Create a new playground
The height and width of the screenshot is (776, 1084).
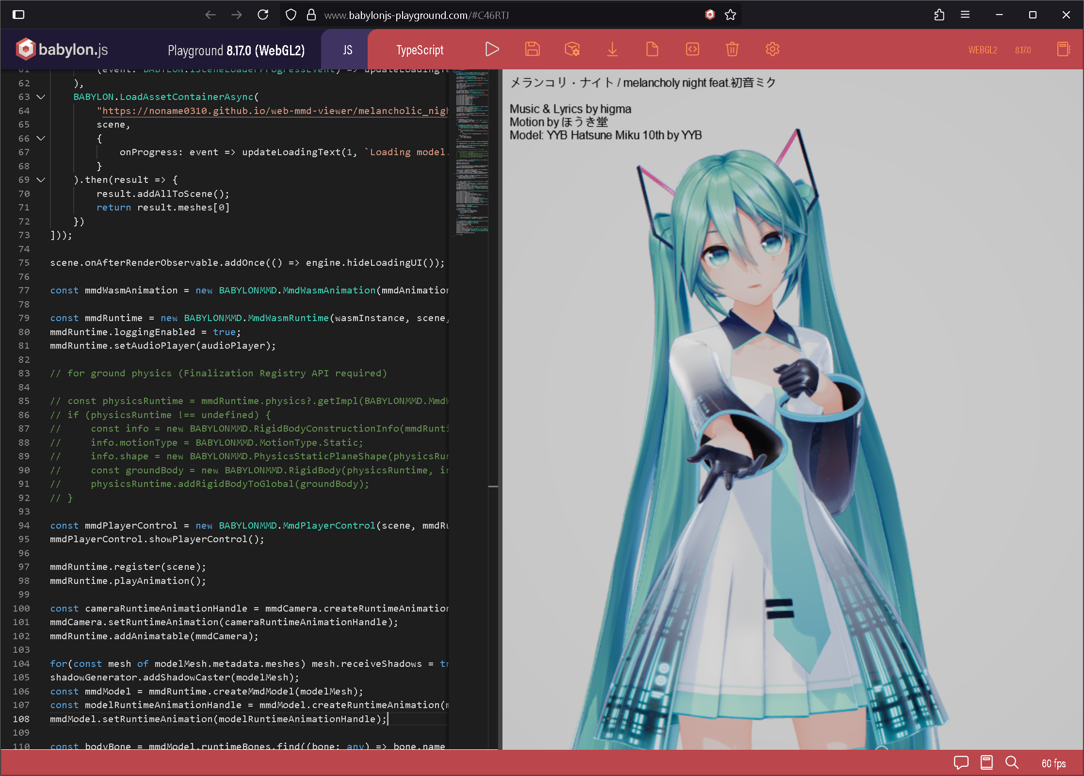click(x=652, y=49)
